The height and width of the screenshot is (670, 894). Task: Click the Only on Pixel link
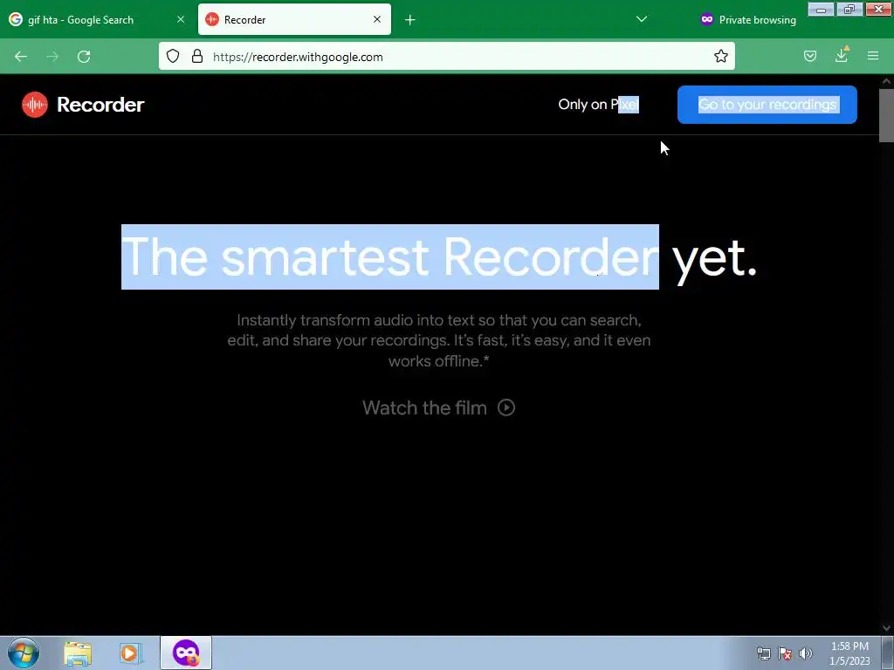(x=598, y=105)
